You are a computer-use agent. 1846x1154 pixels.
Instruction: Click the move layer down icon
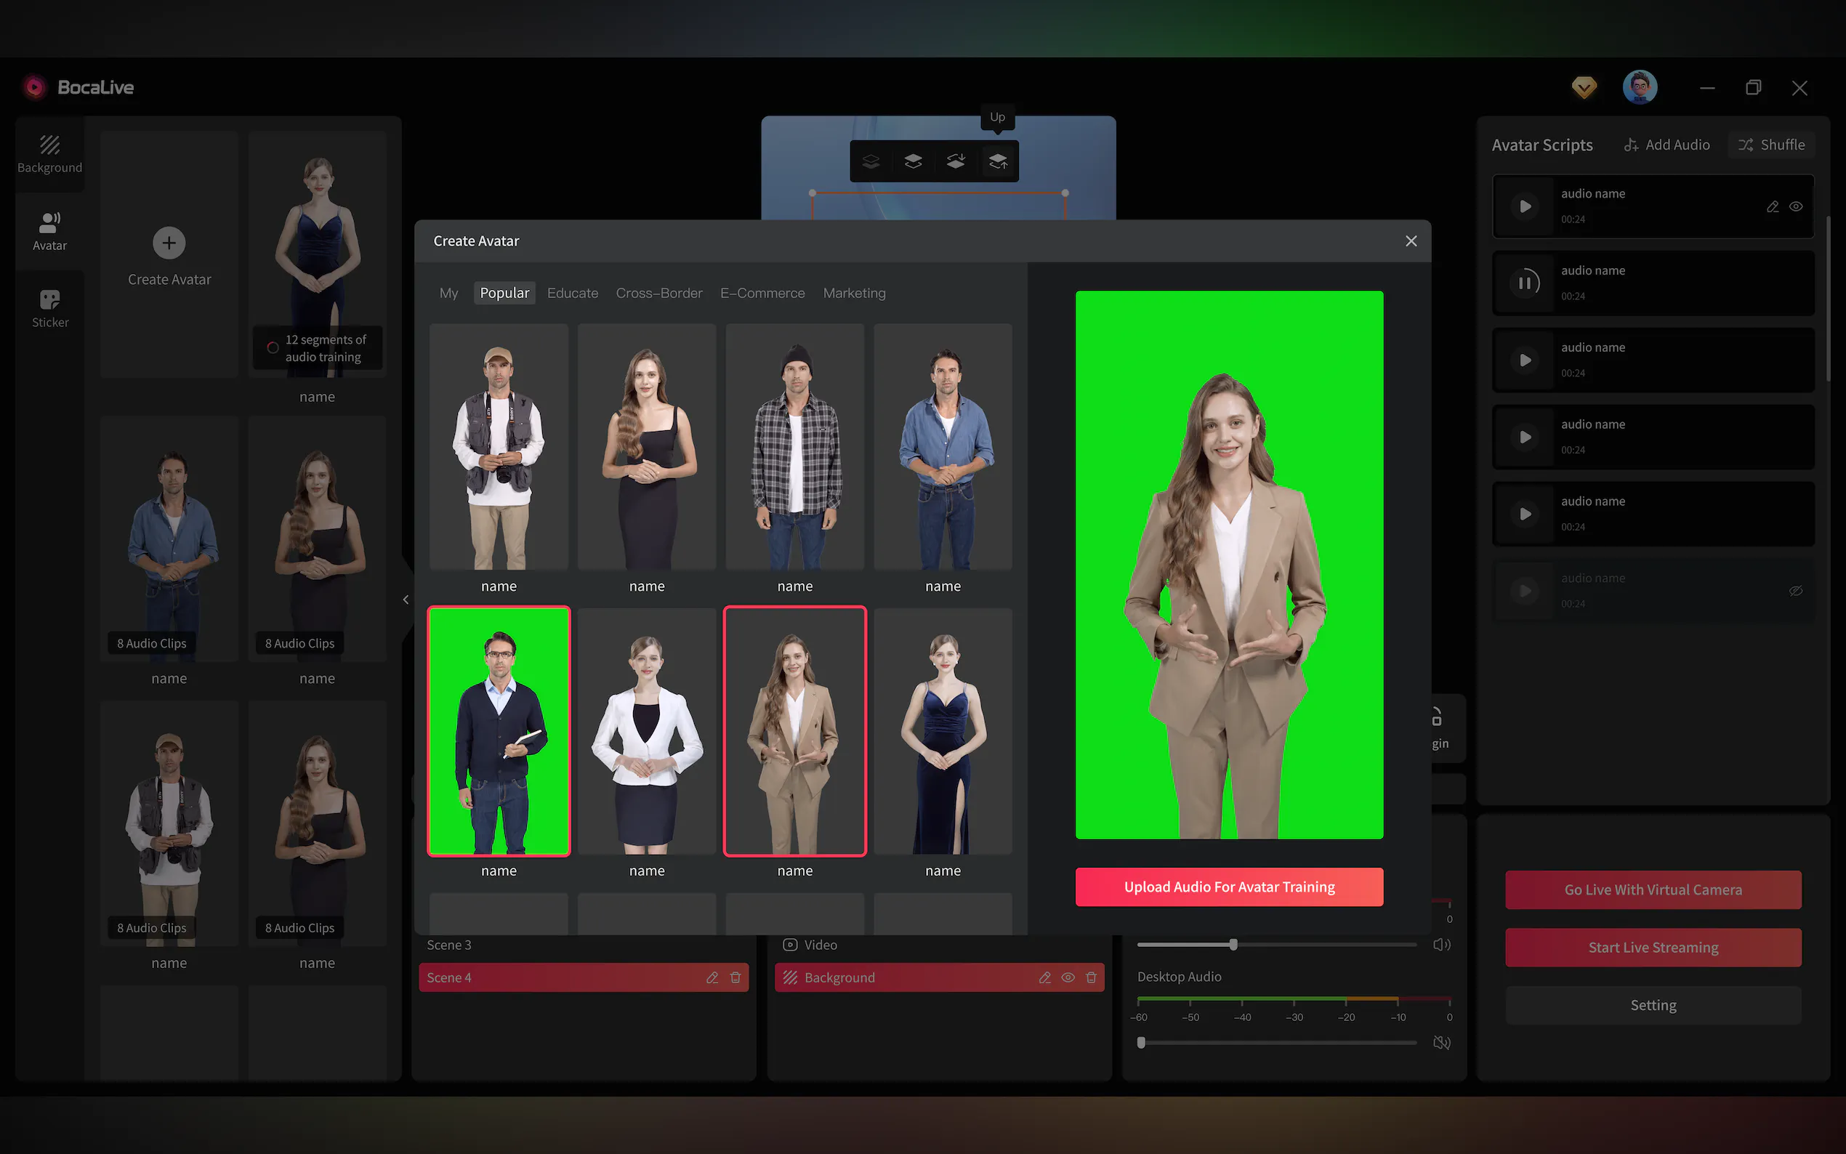956,161
